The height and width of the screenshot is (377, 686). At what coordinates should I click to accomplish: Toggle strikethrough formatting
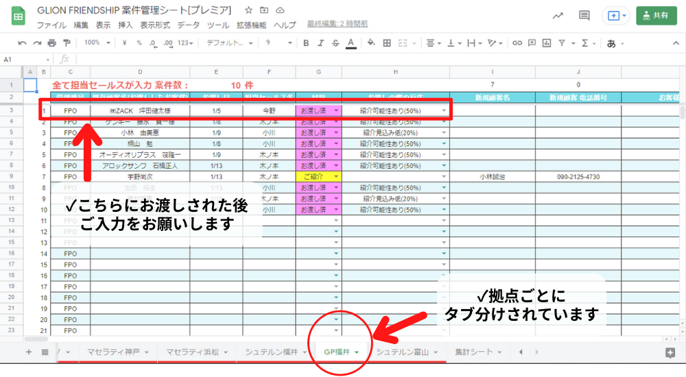pos(335,42)
